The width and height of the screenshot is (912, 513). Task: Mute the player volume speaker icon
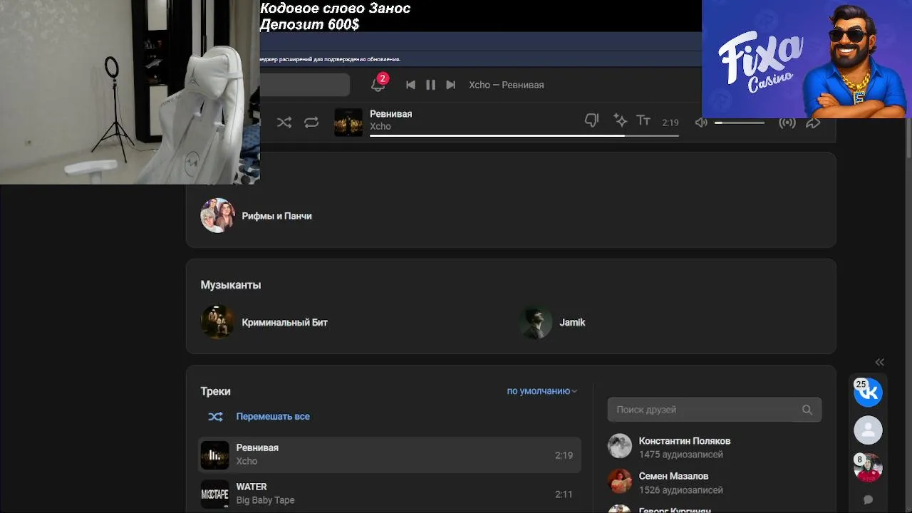tap(701, 123)
